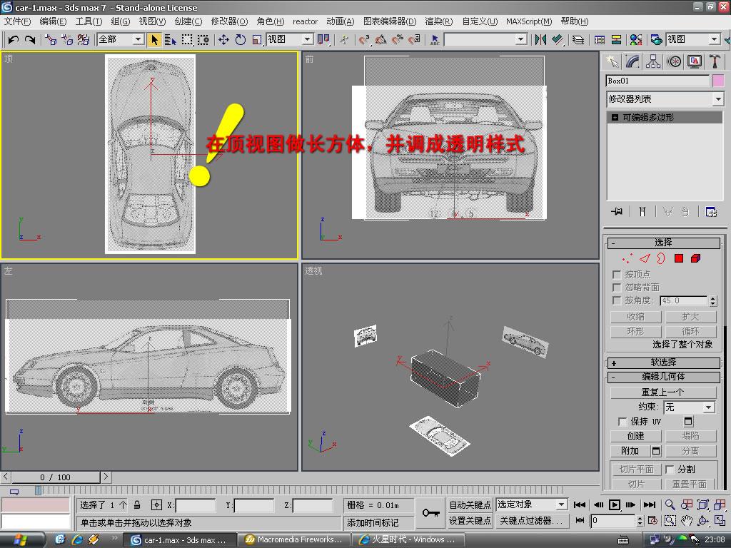Open the 渲染(R) menu
Viewport: 731px width, 548px height.
coord(439,21)
